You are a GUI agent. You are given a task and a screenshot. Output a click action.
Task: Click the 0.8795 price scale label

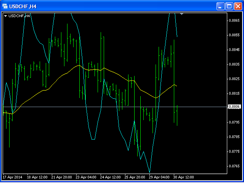(234, 122)
